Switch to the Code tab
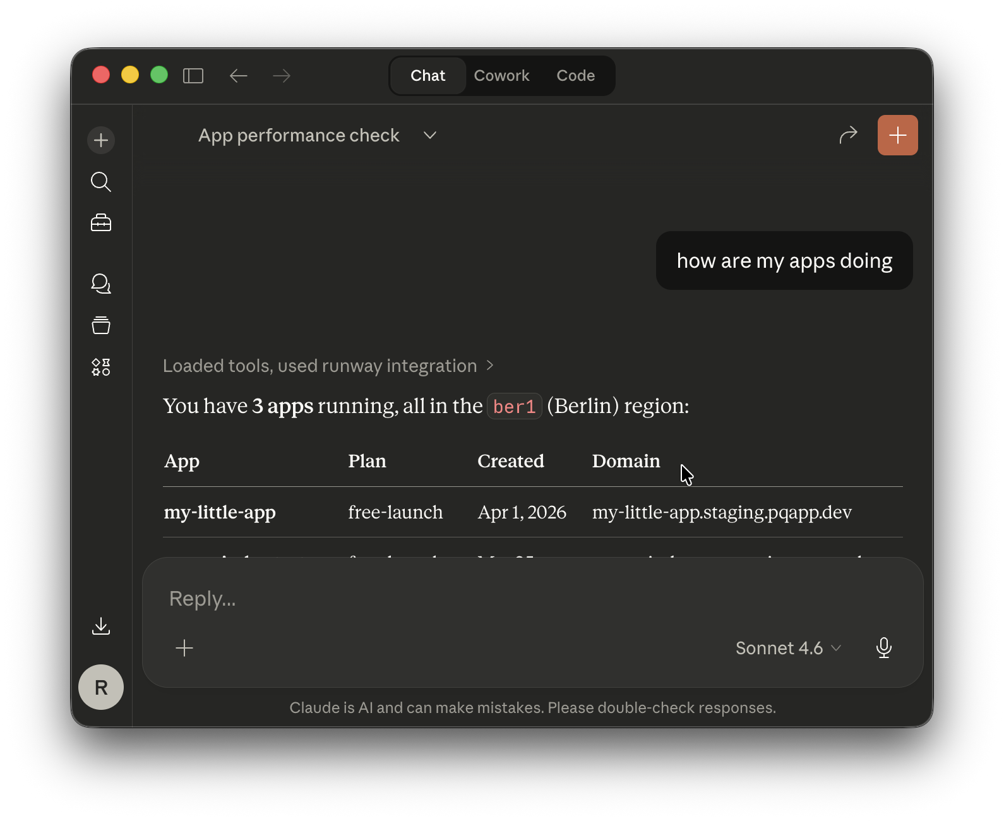Image resolution: width=1004 pixels, height=821 pixels. click(x=576, y=76)
